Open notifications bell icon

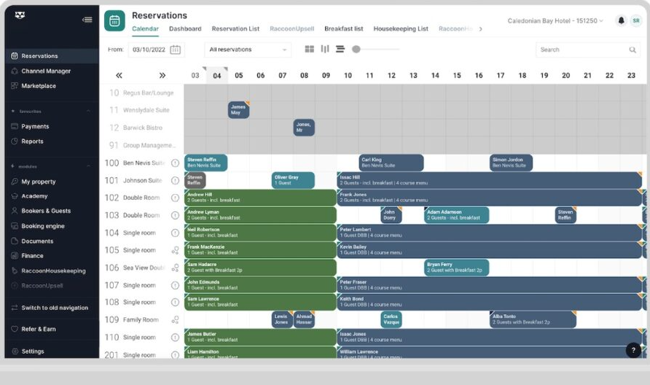click(621, 20)
